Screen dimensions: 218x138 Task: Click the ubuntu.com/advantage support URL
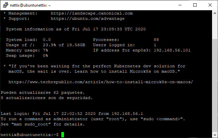tap(88, 18)
